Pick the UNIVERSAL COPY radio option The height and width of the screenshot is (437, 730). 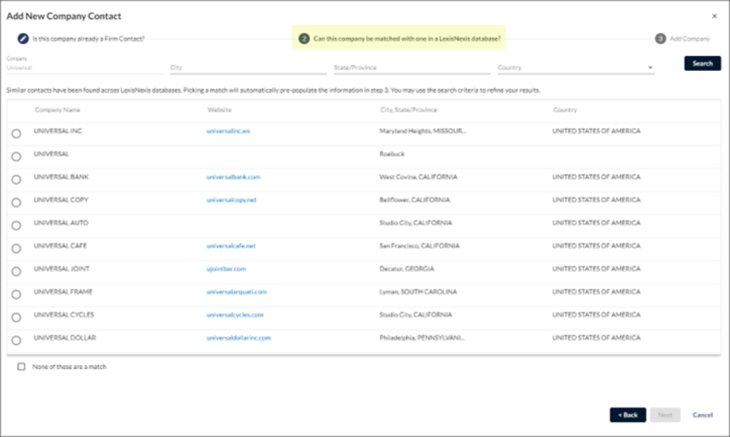[16, 202]
